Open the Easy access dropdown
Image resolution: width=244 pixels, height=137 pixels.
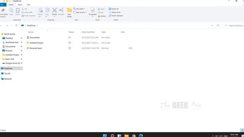click(x=80, y=12)
